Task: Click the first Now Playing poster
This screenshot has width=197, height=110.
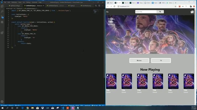Action: [x=111, y=81]
